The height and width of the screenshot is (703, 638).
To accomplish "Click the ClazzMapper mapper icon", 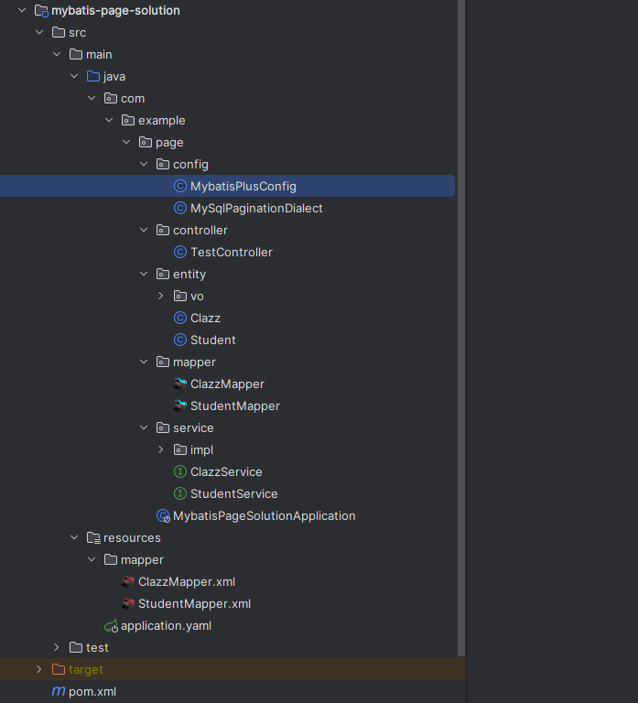I will [180, 384].
